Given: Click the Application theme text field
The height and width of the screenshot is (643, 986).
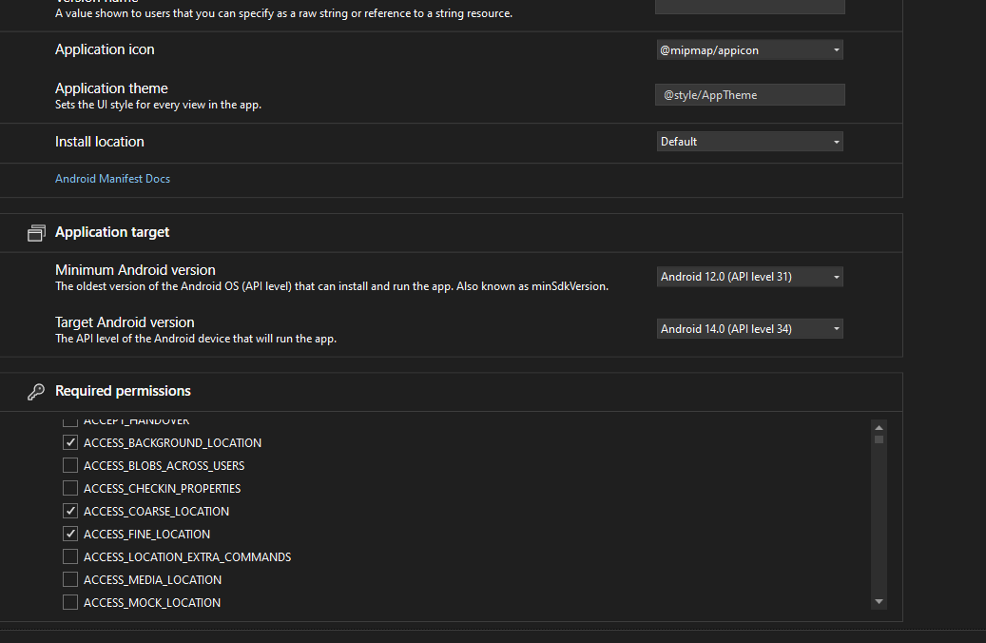Looking at the screenshot, I should [x=749, y=95].
